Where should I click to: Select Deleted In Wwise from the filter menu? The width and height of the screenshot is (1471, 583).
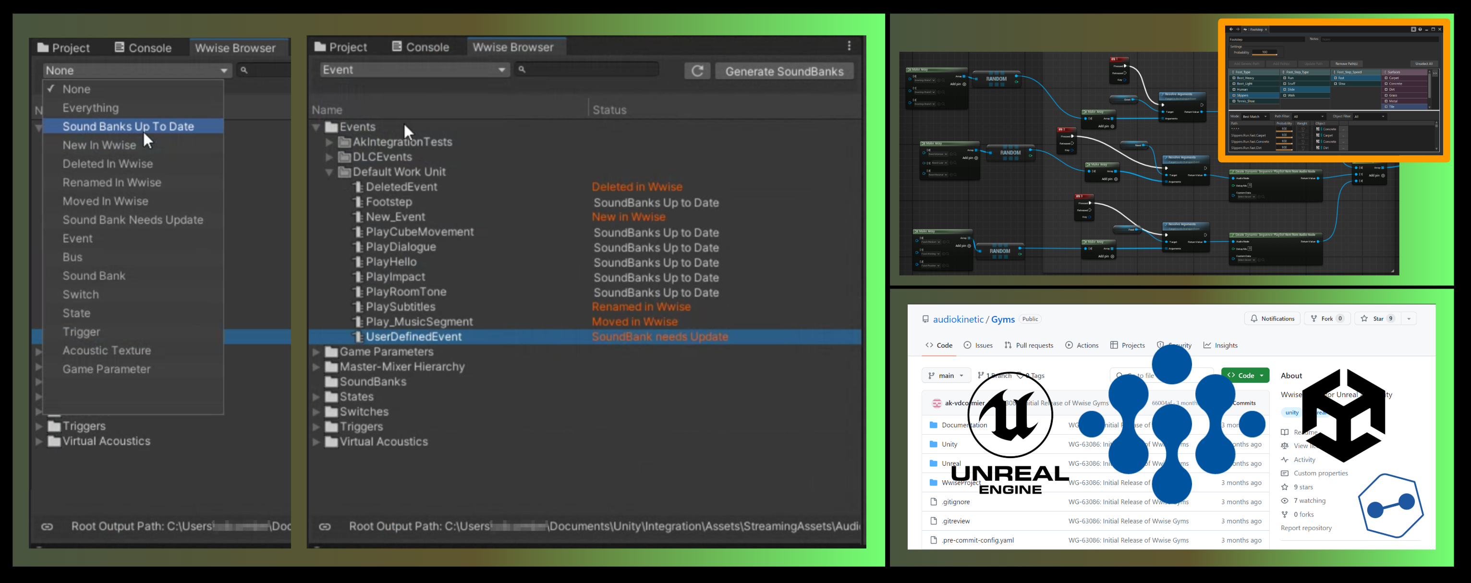click(x=108, y=163)
